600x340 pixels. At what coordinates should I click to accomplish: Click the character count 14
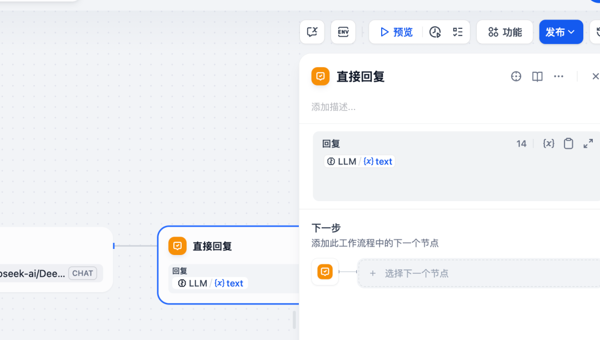521,143
